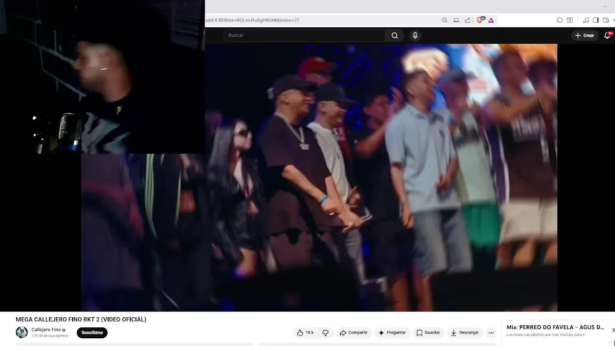Open the Callejero Fino channel name link

pos(46,330)
